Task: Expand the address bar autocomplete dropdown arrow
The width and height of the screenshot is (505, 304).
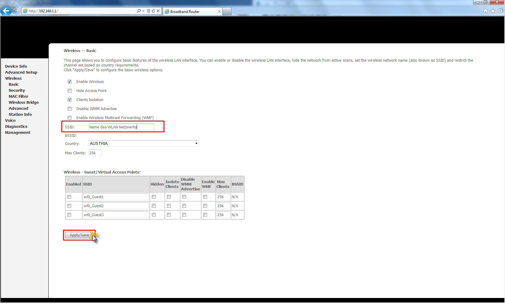Action: pyautogui.click(x=144, y=11)
